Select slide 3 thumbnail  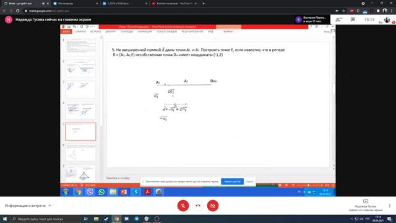pos(81,89)
